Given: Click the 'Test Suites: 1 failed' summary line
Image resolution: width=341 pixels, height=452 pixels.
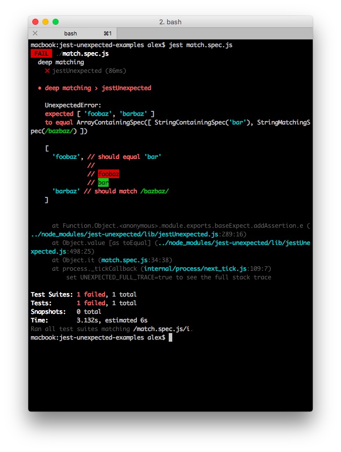Looking at the screenshot, I should point(84,294).
